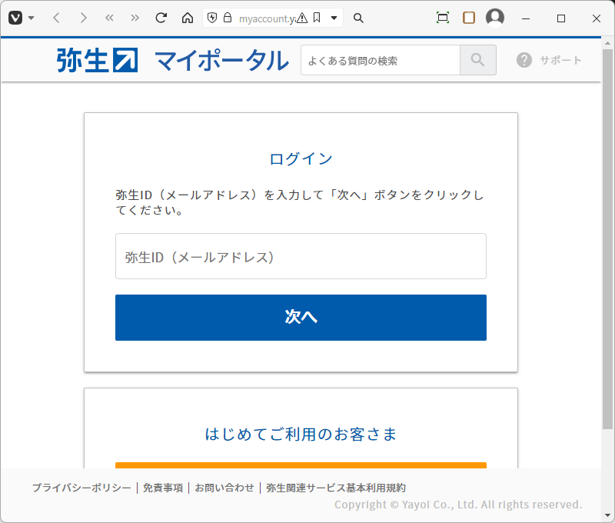
Task: Toggle the side panel button
Action: tap(469, 18)
